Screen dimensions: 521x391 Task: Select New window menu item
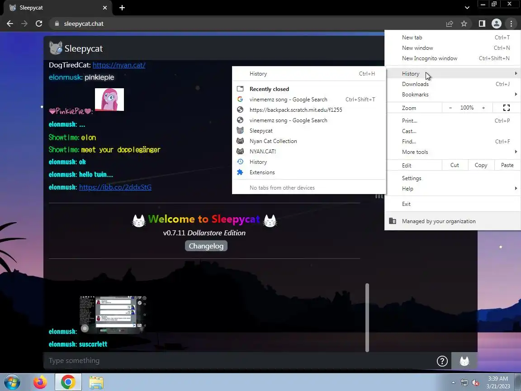pyautogui.click(x=453, y=48)
